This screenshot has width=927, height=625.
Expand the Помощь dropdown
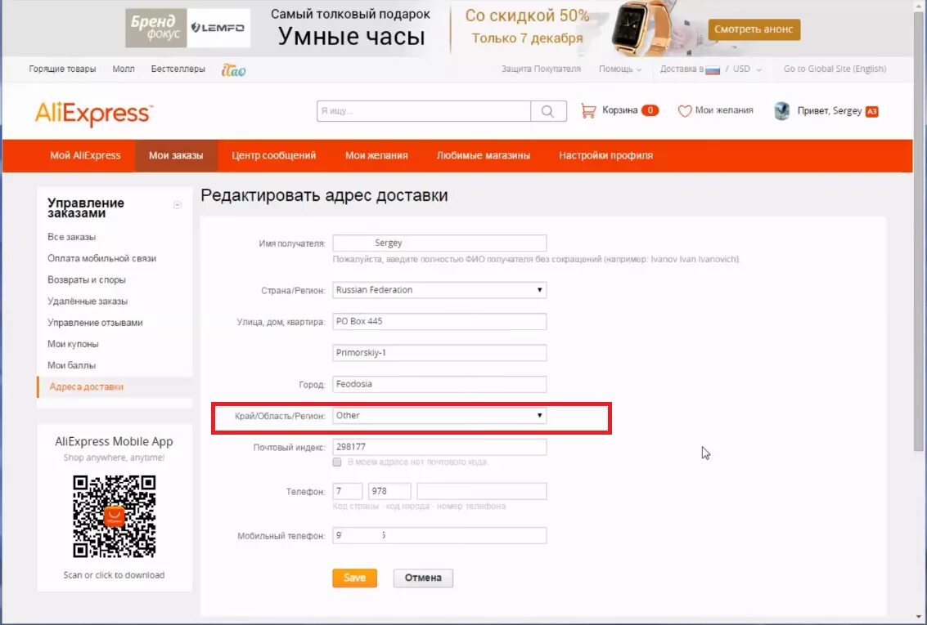coord(619,69)
